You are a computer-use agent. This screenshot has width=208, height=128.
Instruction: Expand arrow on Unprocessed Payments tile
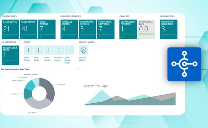(122, 37)
